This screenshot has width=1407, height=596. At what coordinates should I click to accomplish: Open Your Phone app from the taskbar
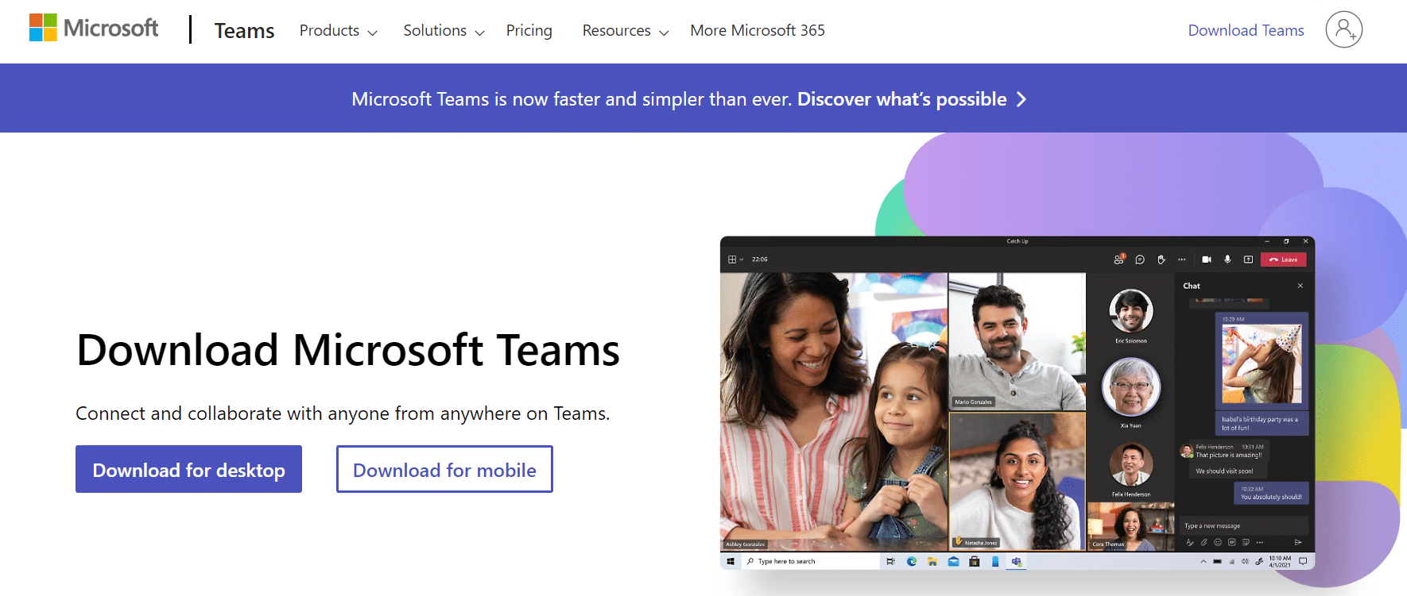[995, 561]
